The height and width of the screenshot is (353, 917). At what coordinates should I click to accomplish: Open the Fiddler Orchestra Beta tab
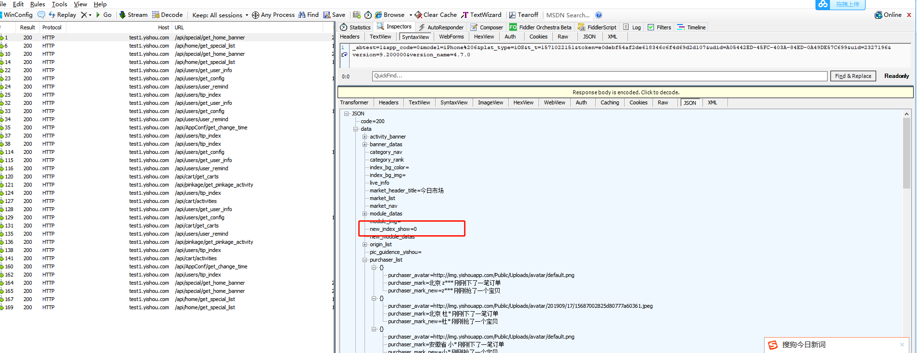(x=540, y=27)
